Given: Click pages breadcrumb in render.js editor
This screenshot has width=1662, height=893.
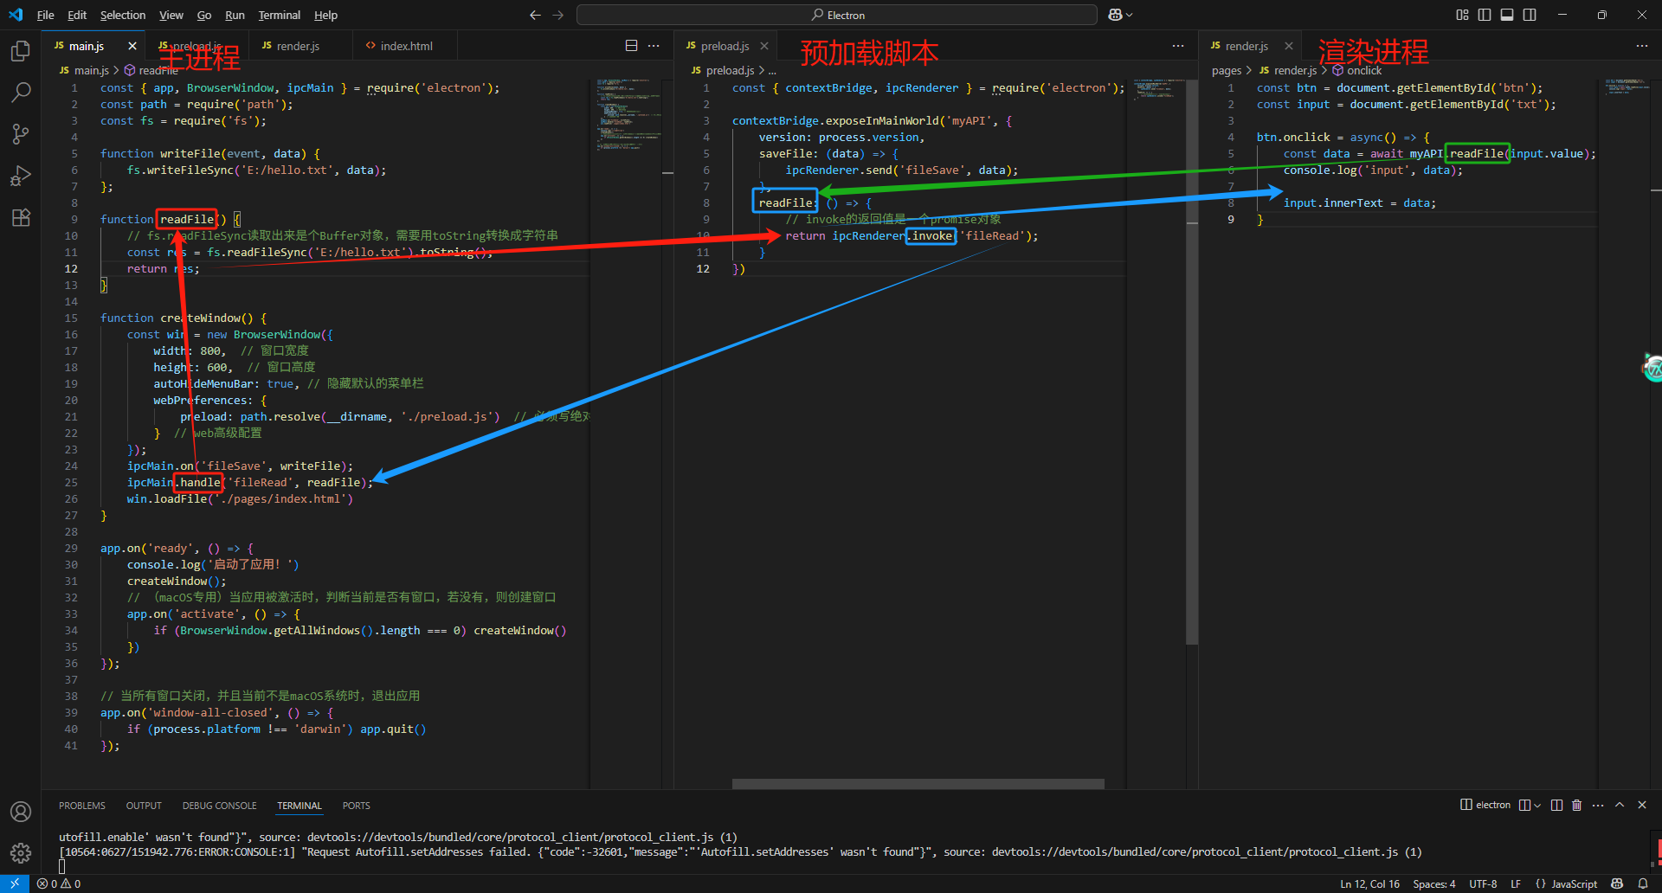Looking at the screenshot, I should click(1227, 70).
